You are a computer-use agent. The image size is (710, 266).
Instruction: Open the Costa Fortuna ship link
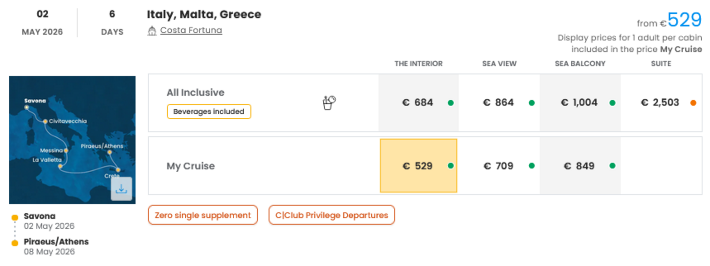(x=191, y=30)
